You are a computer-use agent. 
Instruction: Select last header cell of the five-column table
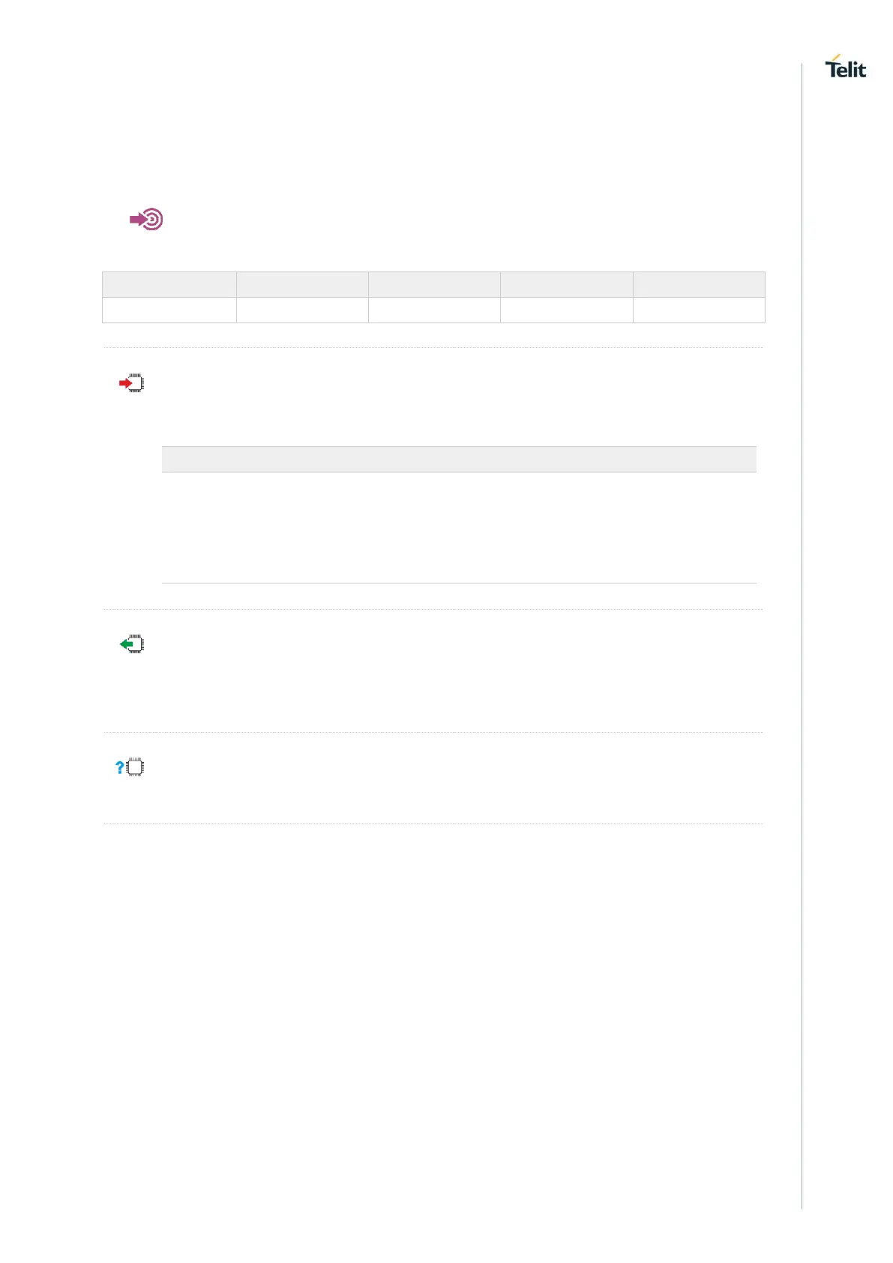coord(699,285)
